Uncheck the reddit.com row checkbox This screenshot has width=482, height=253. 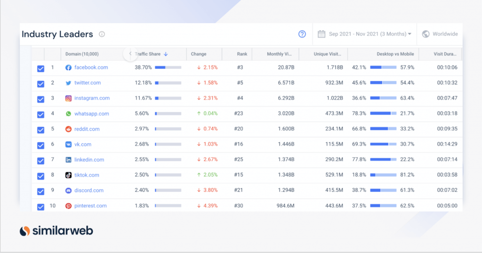click(40, 130)
